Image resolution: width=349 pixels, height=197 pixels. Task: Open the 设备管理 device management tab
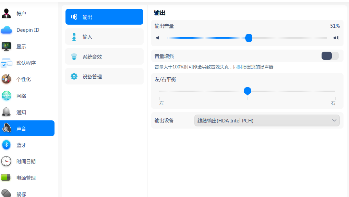(104, 76)
